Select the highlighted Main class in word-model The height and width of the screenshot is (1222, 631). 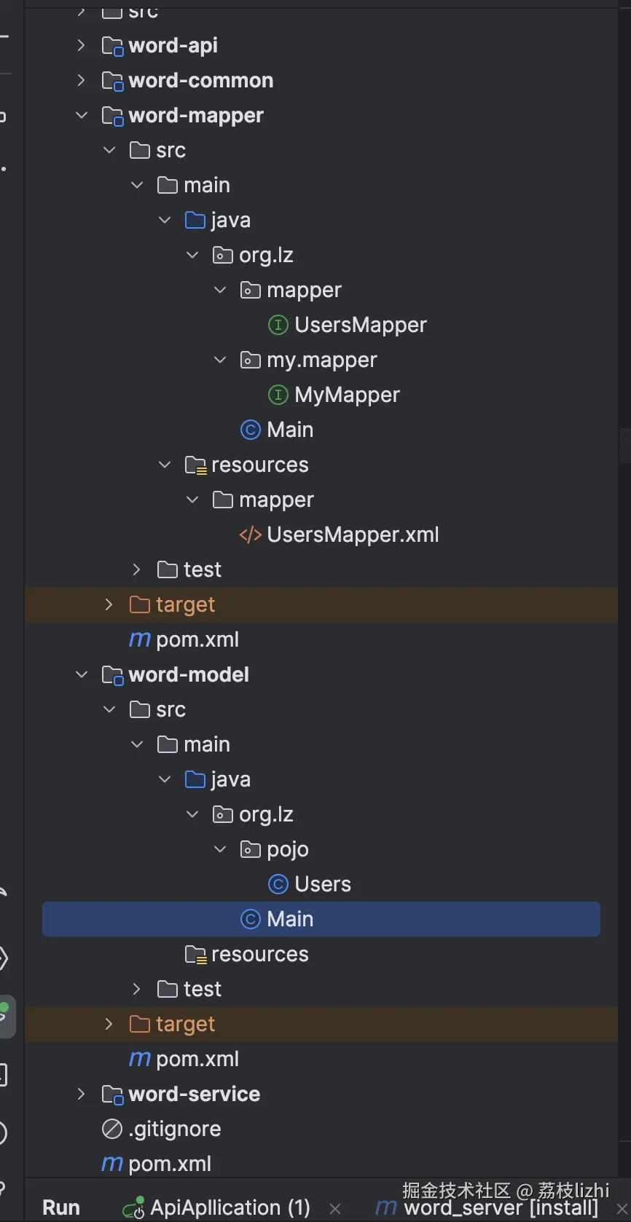point(289,919)
